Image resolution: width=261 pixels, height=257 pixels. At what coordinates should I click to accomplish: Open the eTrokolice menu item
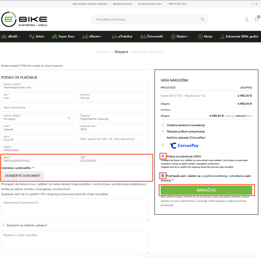(125, 36)
